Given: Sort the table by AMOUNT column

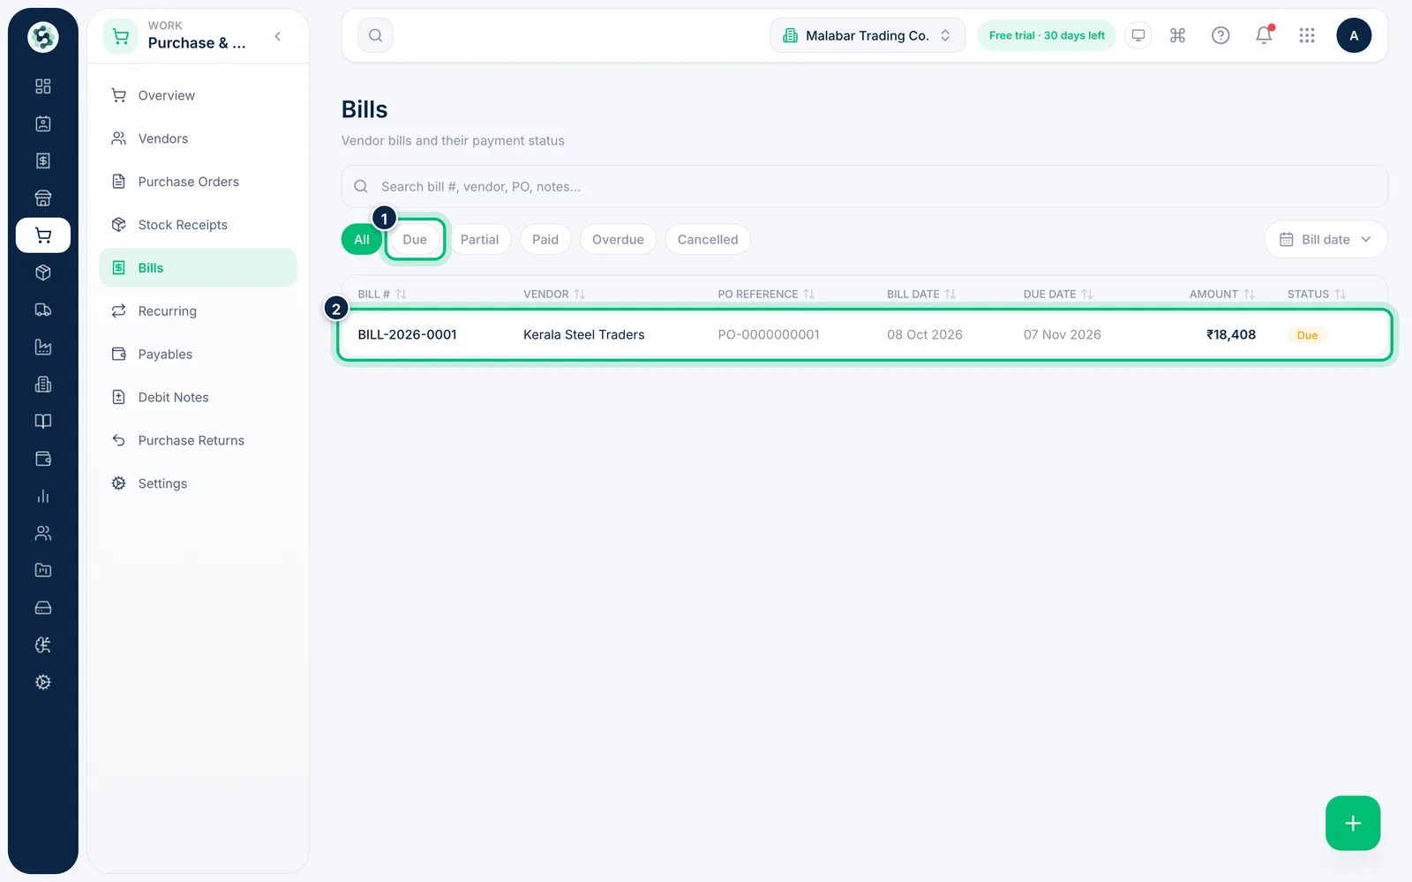Looking at the screenshot, I should tap(1222, 294).
